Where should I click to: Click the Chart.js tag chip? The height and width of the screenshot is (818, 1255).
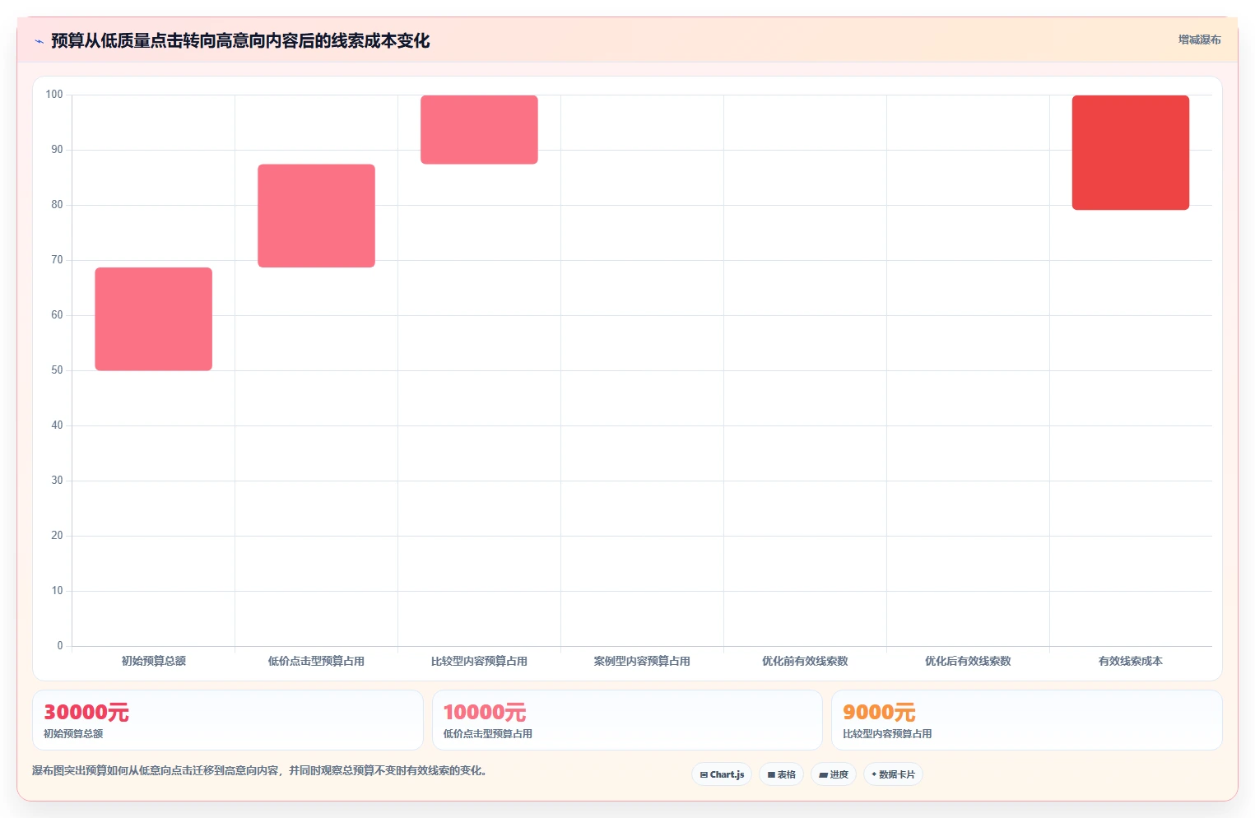pos(722,774)
